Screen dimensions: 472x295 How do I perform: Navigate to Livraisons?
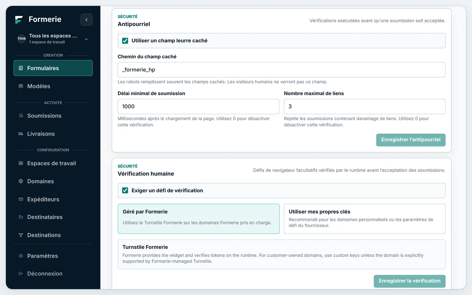point(53,134)
